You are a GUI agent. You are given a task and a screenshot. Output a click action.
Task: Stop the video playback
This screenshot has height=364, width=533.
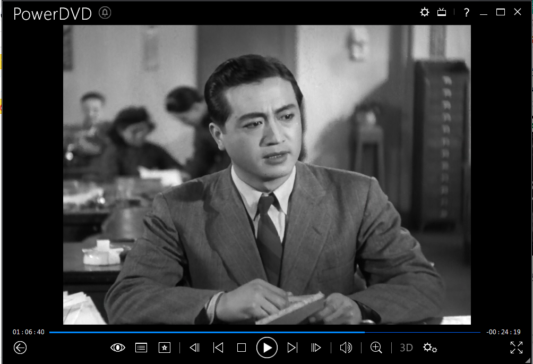point(242,348)
